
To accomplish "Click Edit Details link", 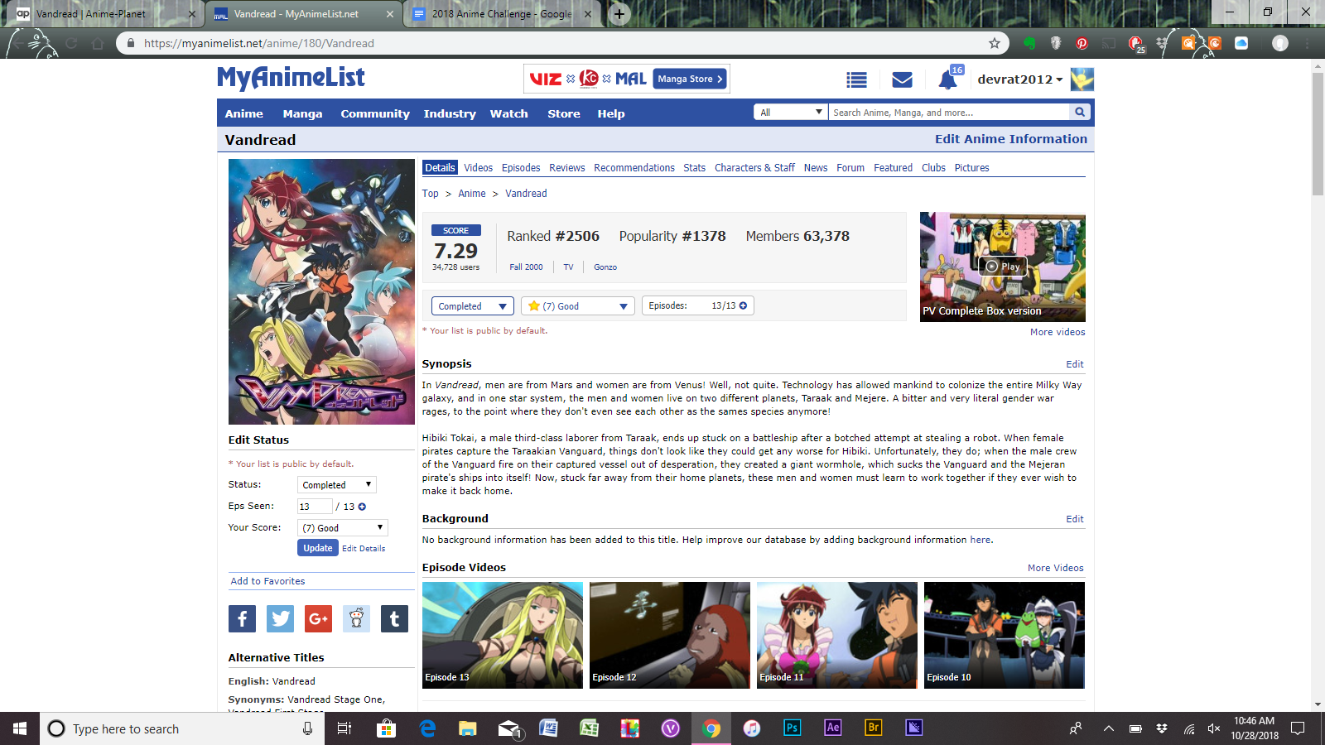I will pyautogui.click(x=364, y=548).
